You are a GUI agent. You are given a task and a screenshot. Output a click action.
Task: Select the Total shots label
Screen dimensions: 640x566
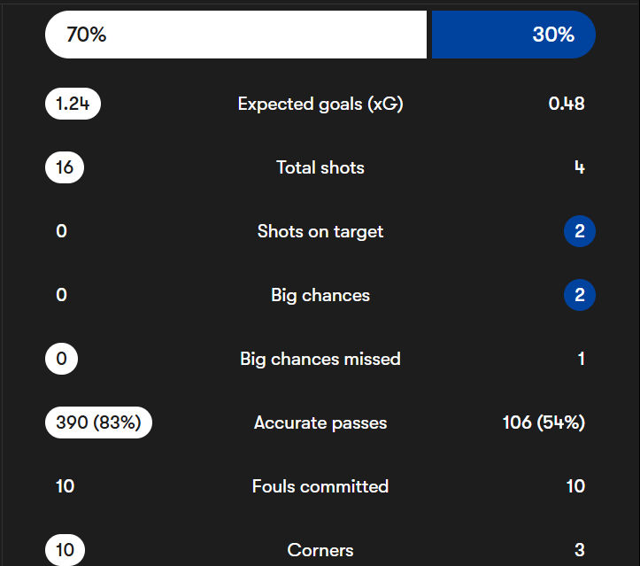[320, 167]
